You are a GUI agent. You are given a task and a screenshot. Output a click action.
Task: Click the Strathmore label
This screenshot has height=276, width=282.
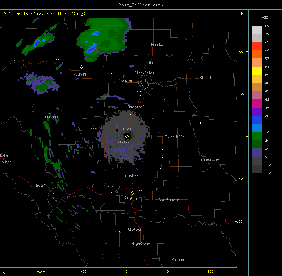[169, 199]
